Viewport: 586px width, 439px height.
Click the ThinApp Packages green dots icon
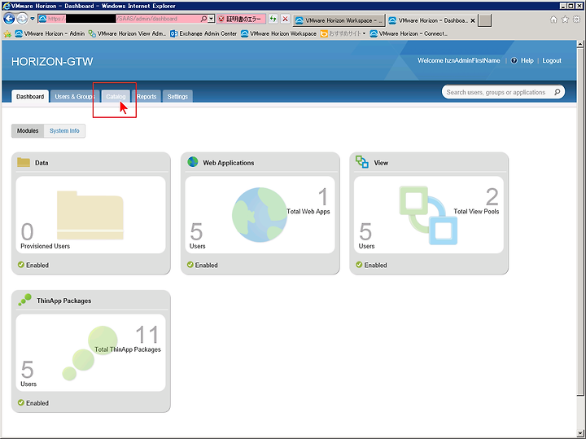(25, 300)
